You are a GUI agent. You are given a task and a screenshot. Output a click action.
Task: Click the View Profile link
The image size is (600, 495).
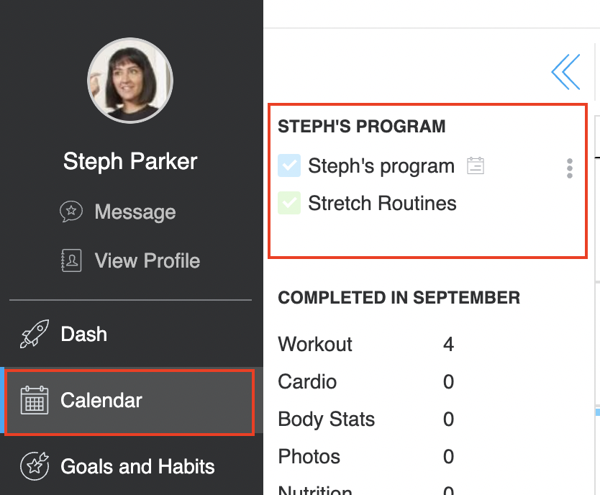pyautogui.click(x=147, y=260)
